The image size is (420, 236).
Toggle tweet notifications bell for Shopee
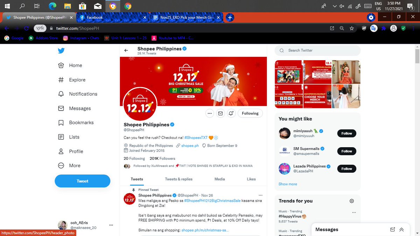231,113
